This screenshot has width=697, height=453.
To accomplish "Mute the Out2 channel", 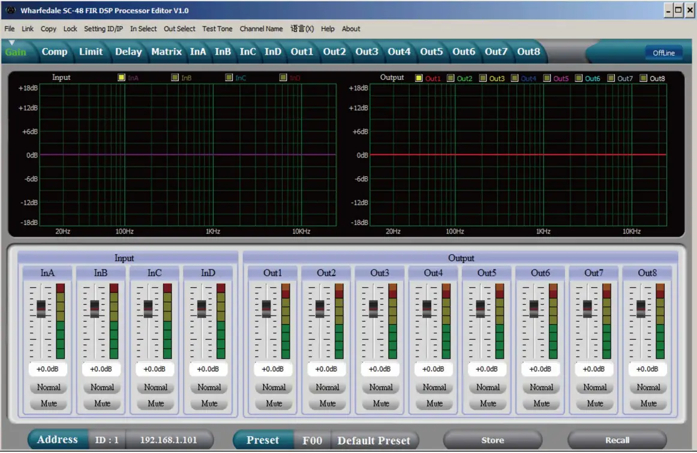I will click(x=327, y=404).
